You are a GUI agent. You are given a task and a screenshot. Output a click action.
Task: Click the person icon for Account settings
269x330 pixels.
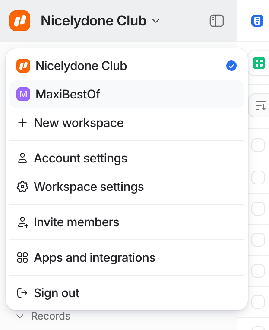(22, 159)
